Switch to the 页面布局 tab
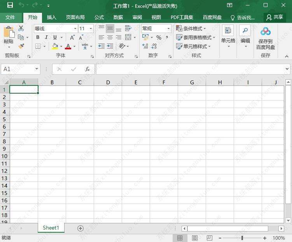 75,17
